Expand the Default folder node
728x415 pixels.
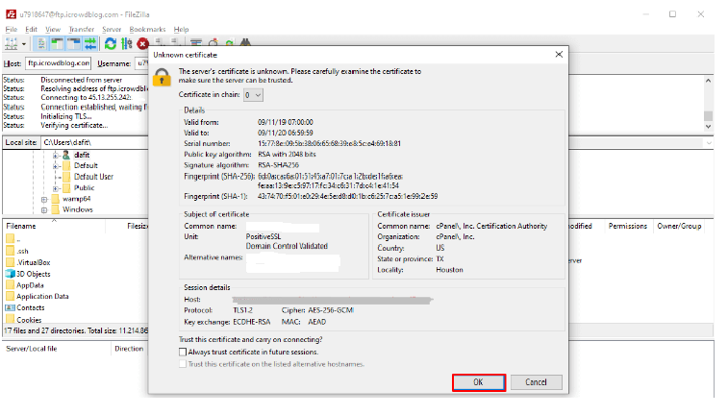(55, 165)
